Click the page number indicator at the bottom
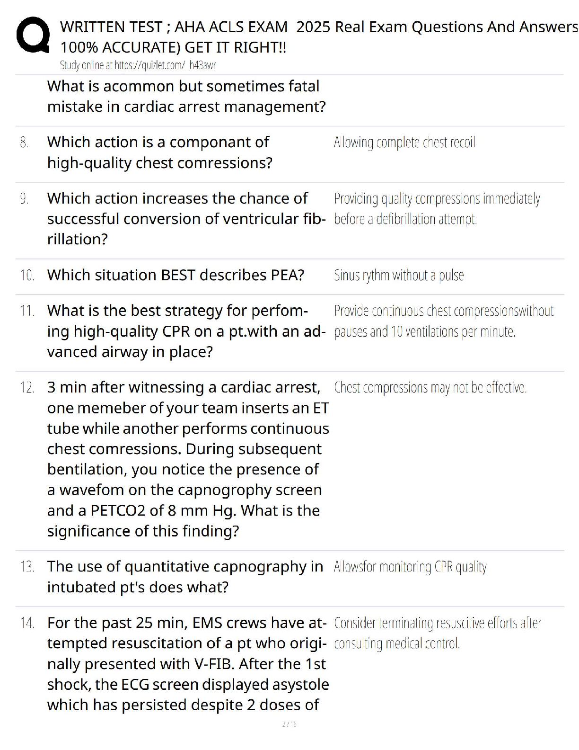This screenshot has height=750, width=579. coord(289,724)
